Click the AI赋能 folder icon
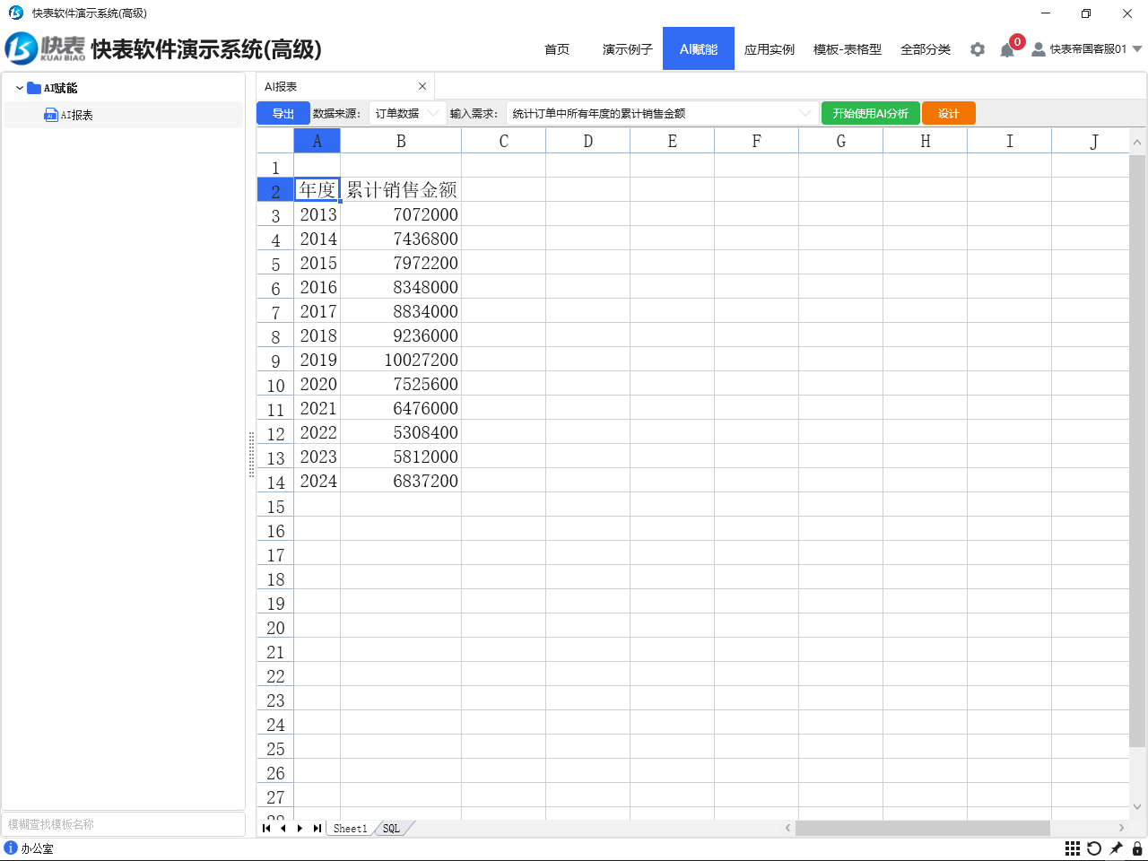 tap(34, 88)
